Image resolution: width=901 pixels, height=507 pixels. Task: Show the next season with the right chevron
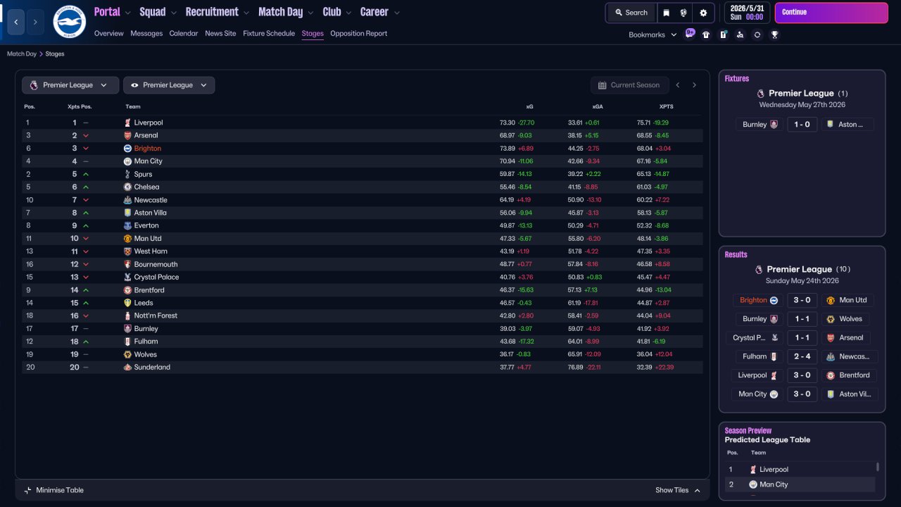coord(694,85)
